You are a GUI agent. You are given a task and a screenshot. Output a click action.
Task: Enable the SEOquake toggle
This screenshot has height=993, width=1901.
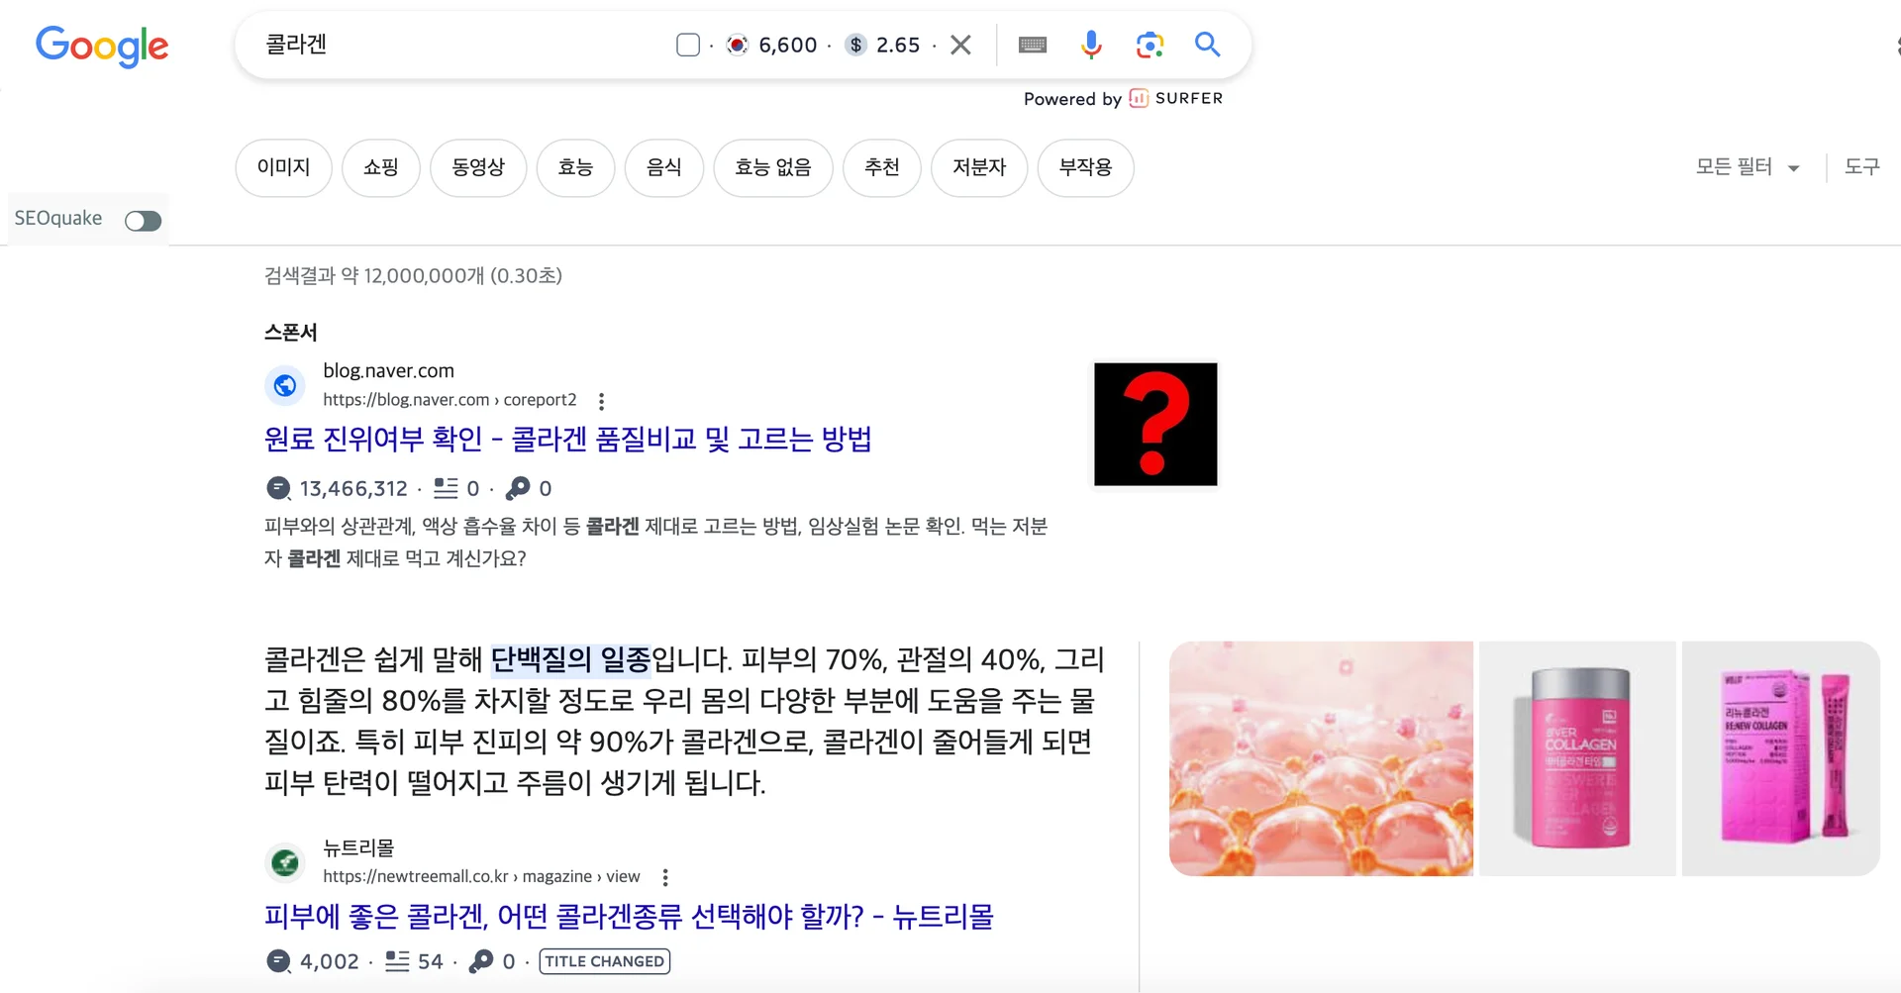coord(143,220)
